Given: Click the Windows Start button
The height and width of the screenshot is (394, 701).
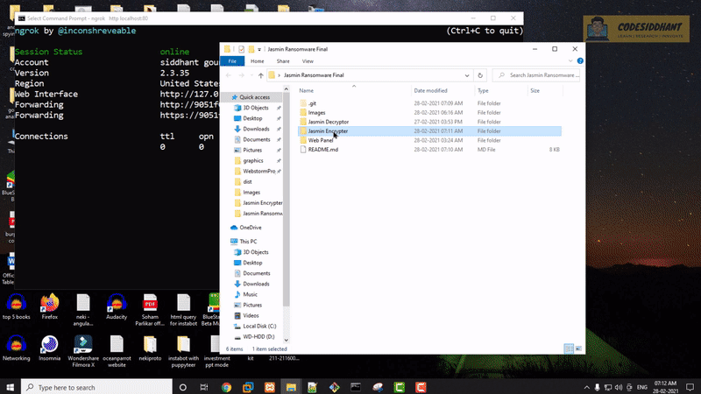Looking at the screenshot, I should click(x=11, y=387).
